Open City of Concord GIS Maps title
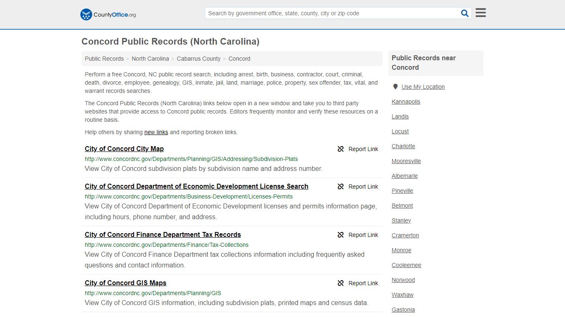Image resolution: width=565 pixels, height=317 pixels. click(125, 283)
